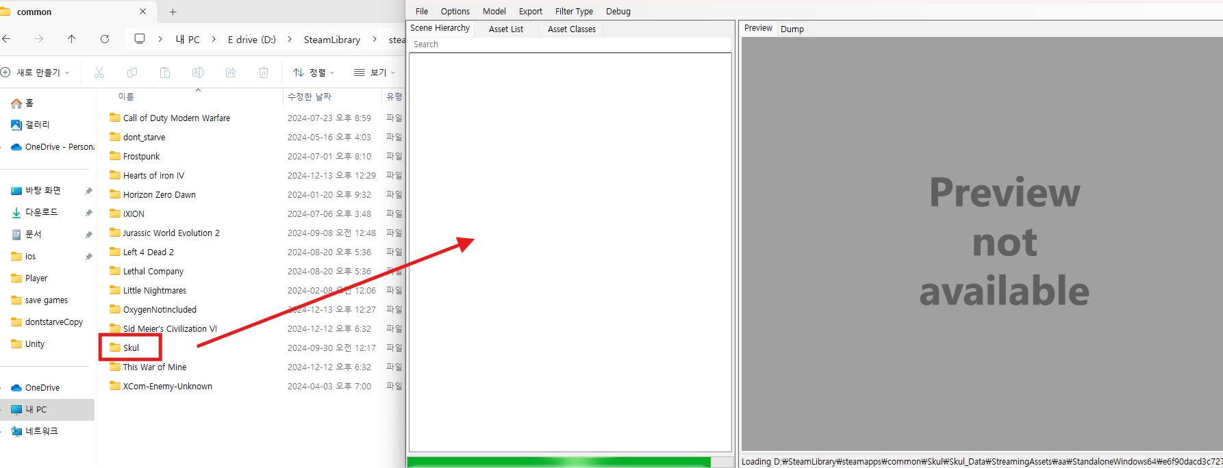Open the Home (홈) sidebar item
The width and height of the screenshot is (1223, 468).
point(22,103)
